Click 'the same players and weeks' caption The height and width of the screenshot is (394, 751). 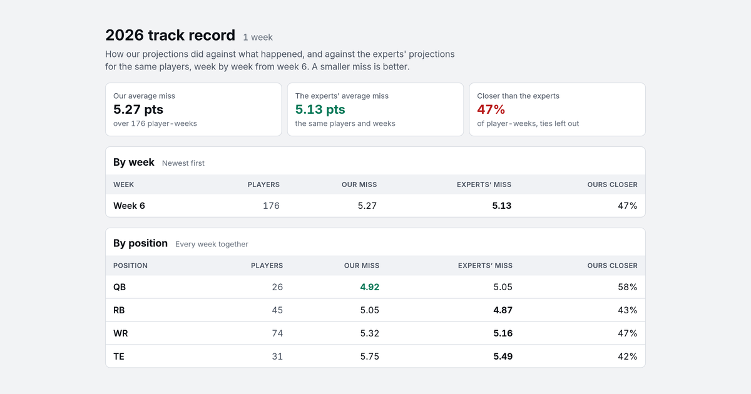click(345, 124)
